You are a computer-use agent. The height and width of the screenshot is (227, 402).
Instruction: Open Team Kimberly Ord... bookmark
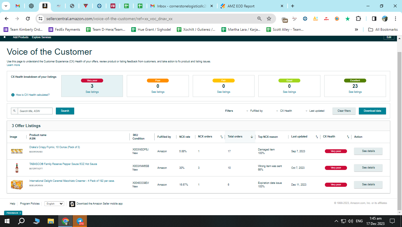click(23, 30)
